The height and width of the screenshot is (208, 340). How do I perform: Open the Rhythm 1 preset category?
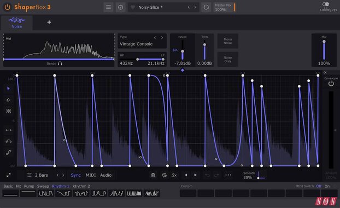[60, 186]
